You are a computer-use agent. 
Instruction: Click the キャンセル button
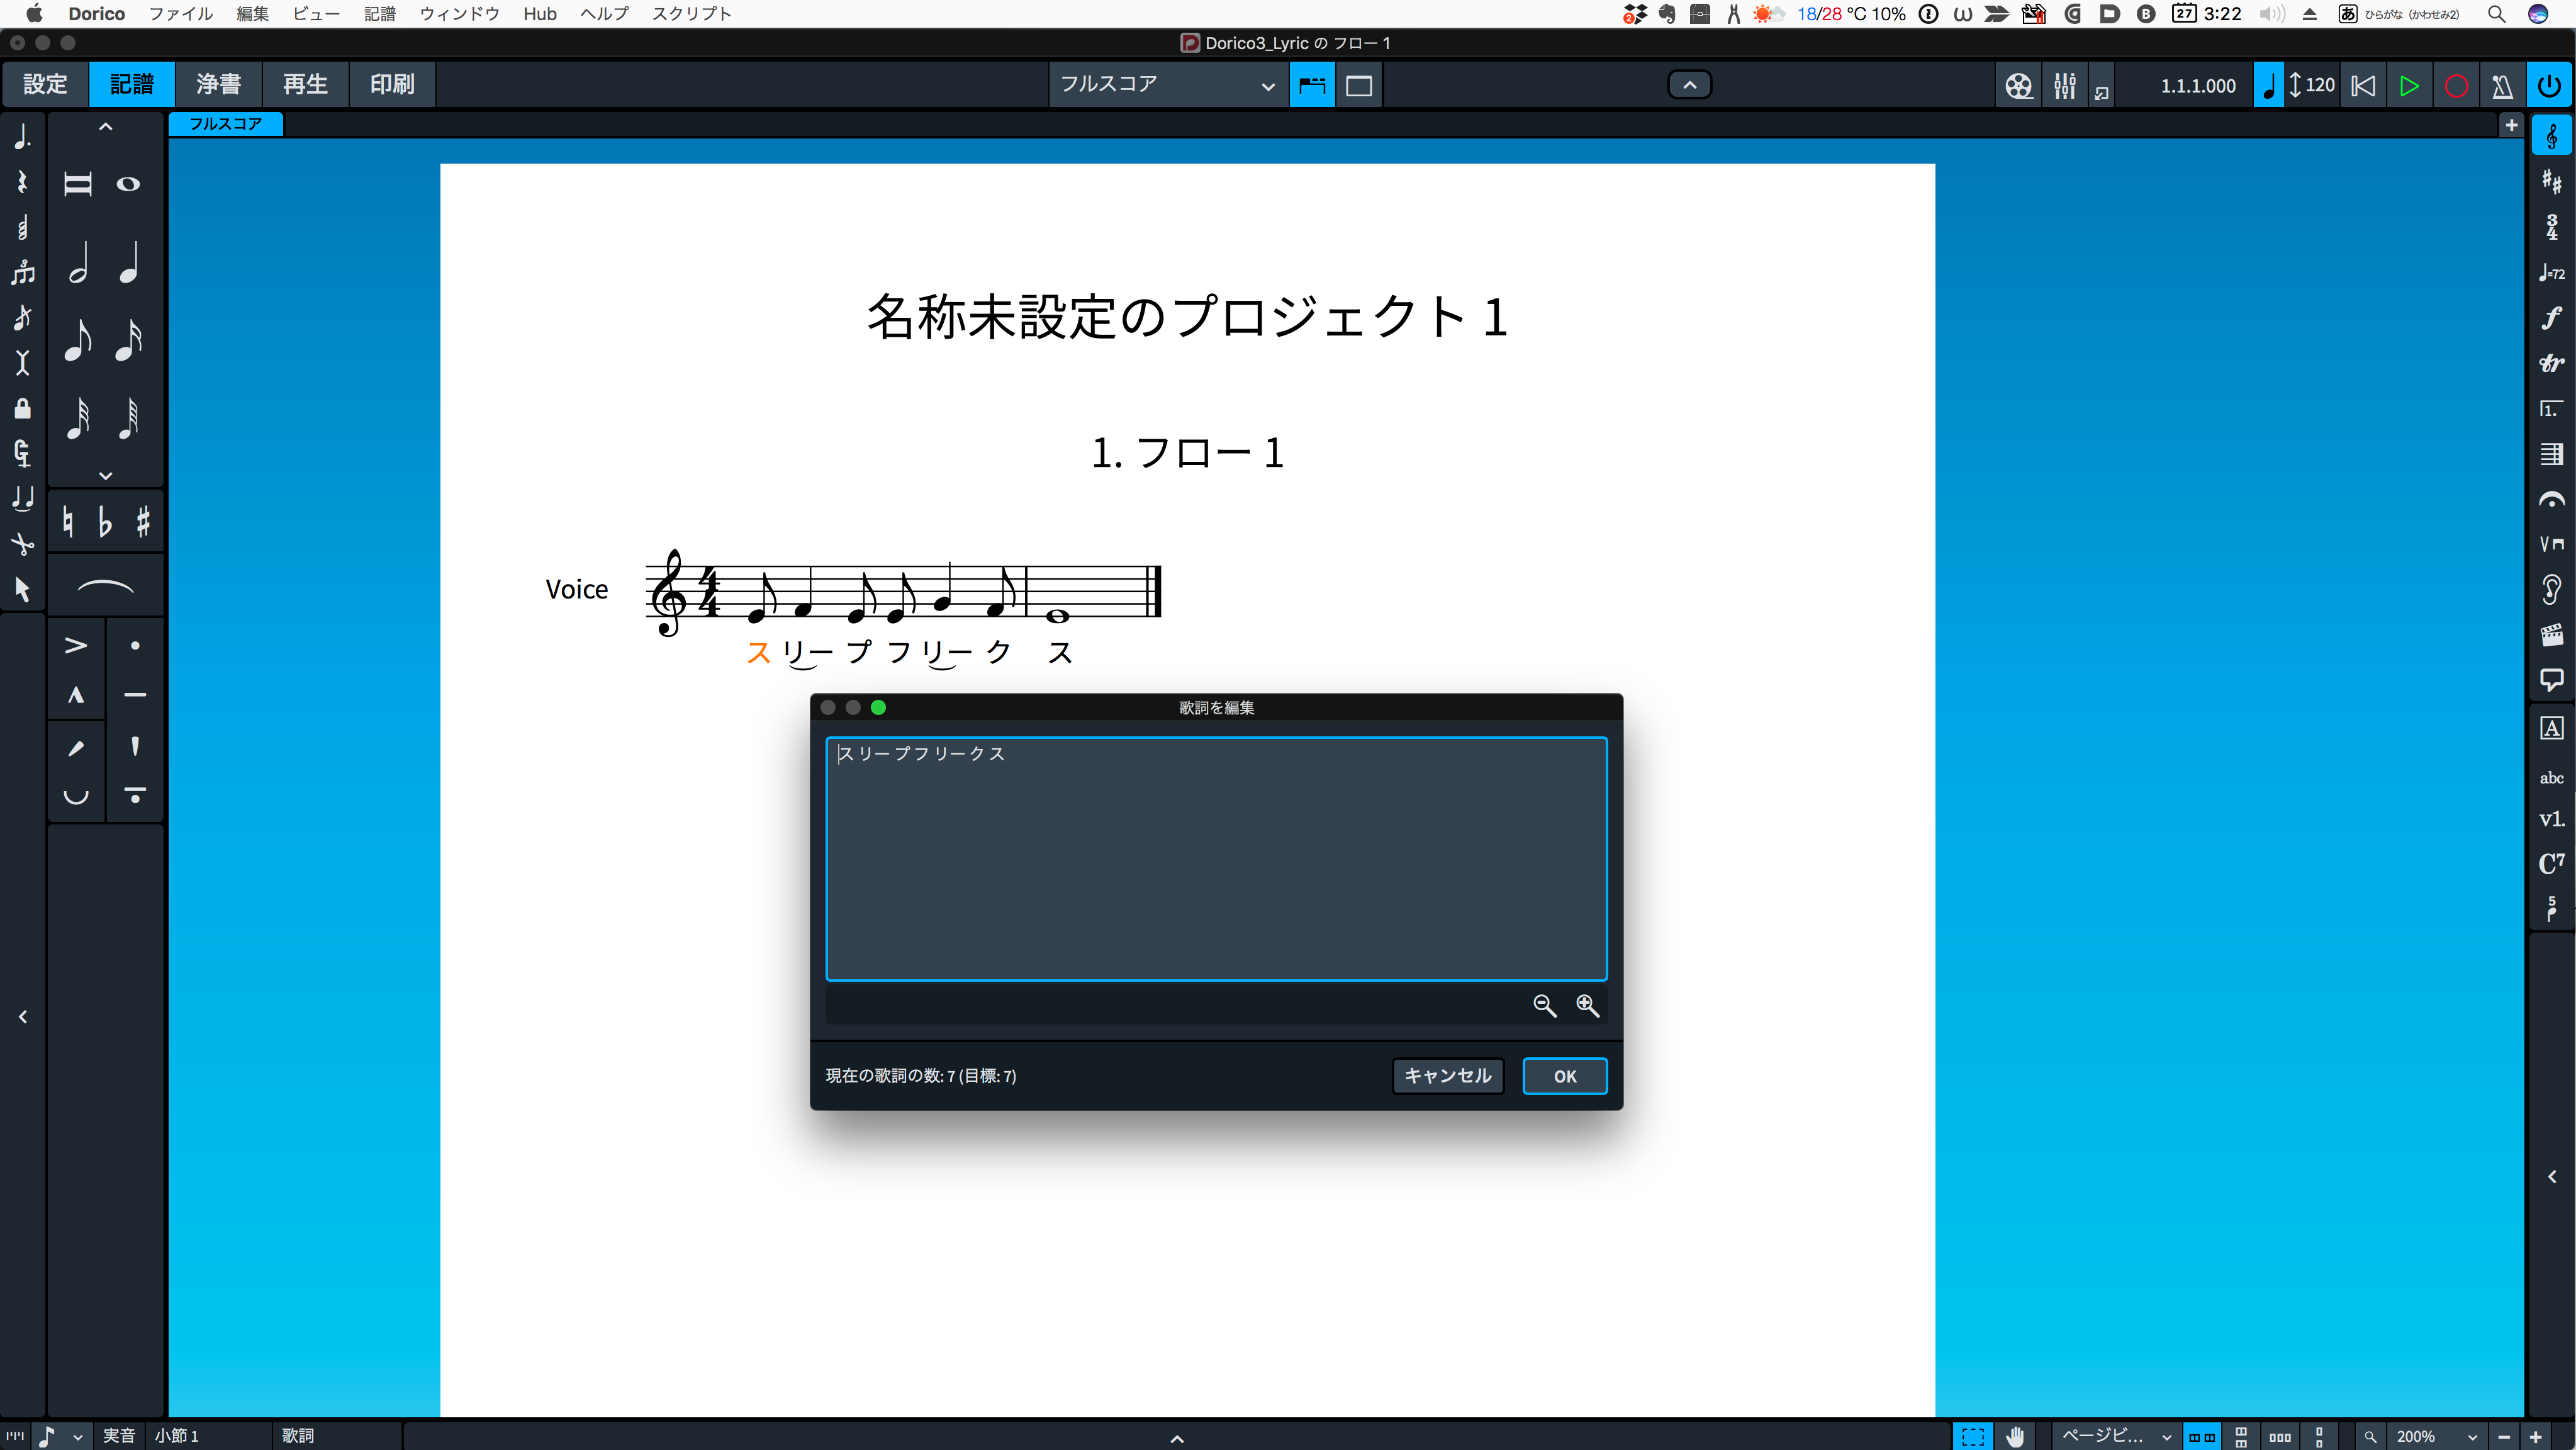(x=1447, y=1075)
